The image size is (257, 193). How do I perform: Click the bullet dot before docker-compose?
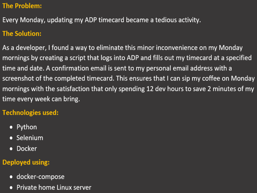click(x=11, y=177)
